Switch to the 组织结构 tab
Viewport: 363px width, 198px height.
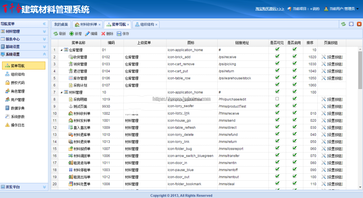click(147, 25)
